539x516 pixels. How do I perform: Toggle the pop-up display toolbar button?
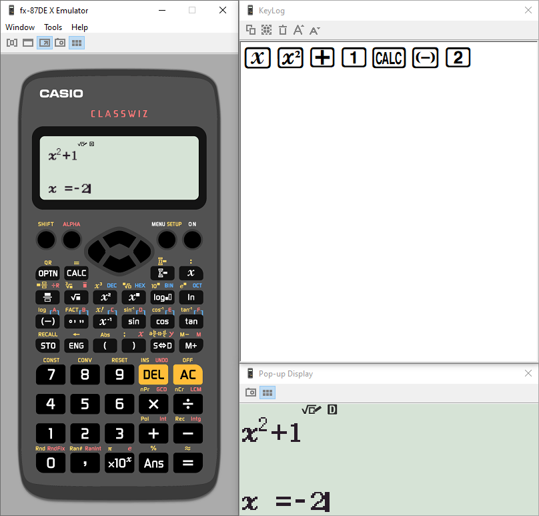pyautogui.click(x=44, y=43)
